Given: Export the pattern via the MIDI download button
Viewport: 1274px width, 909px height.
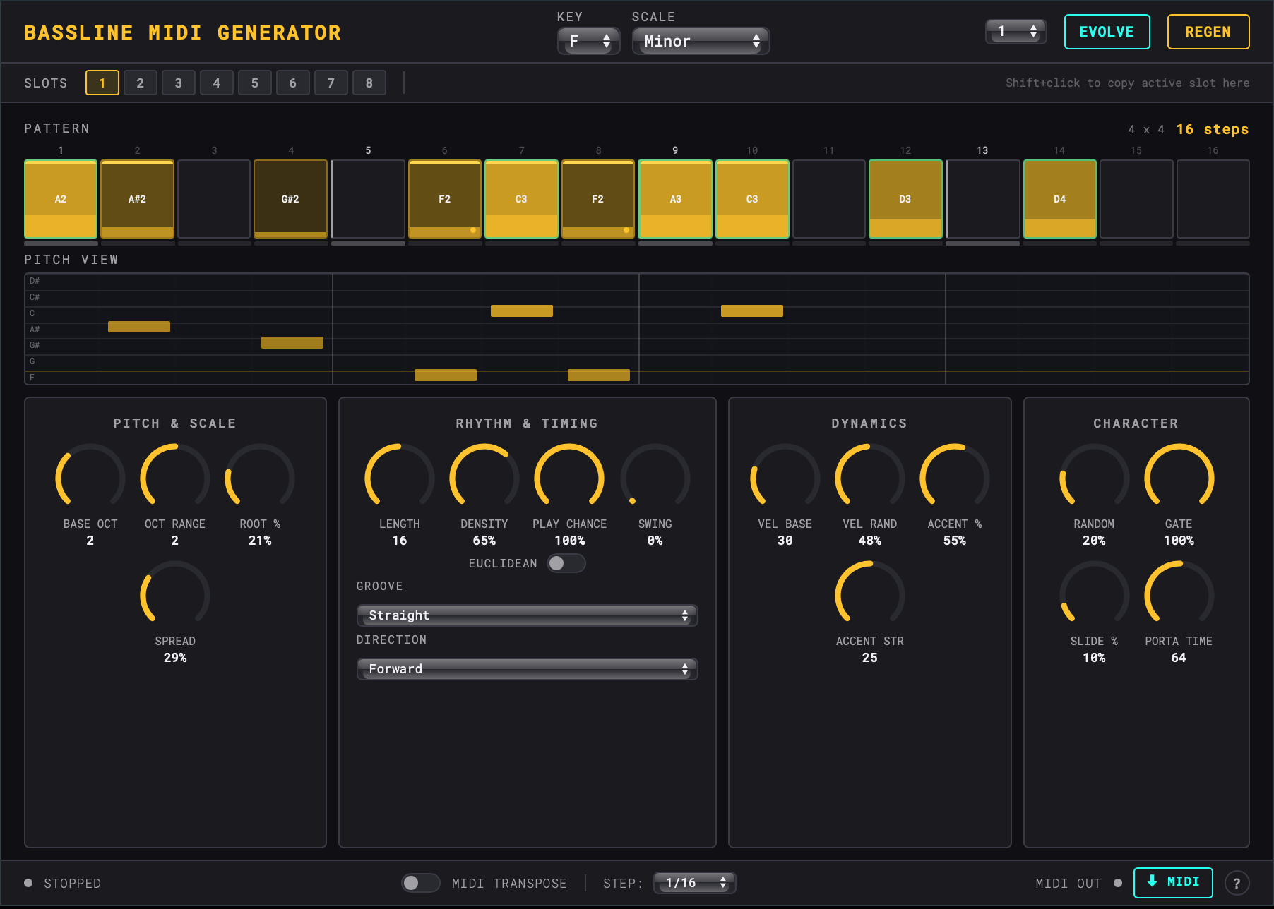Looking at the screenshot, I should pos(1173,882).
